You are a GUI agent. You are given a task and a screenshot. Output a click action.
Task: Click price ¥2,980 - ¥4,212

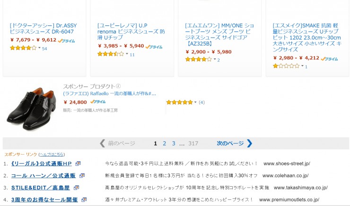[x=296, y=58]
